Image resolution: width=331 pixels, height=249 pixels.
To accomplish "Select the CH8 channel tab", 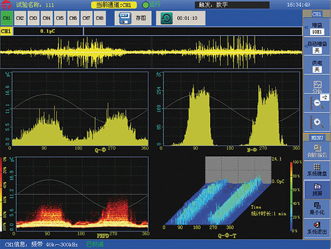I will coord(100,18).
